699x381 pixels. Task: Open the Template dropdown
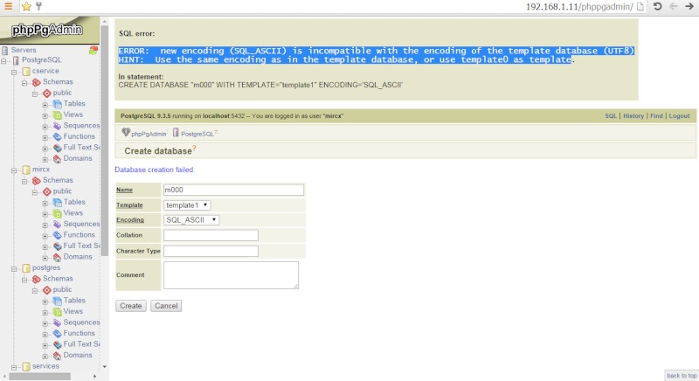(x=187, y=205)
